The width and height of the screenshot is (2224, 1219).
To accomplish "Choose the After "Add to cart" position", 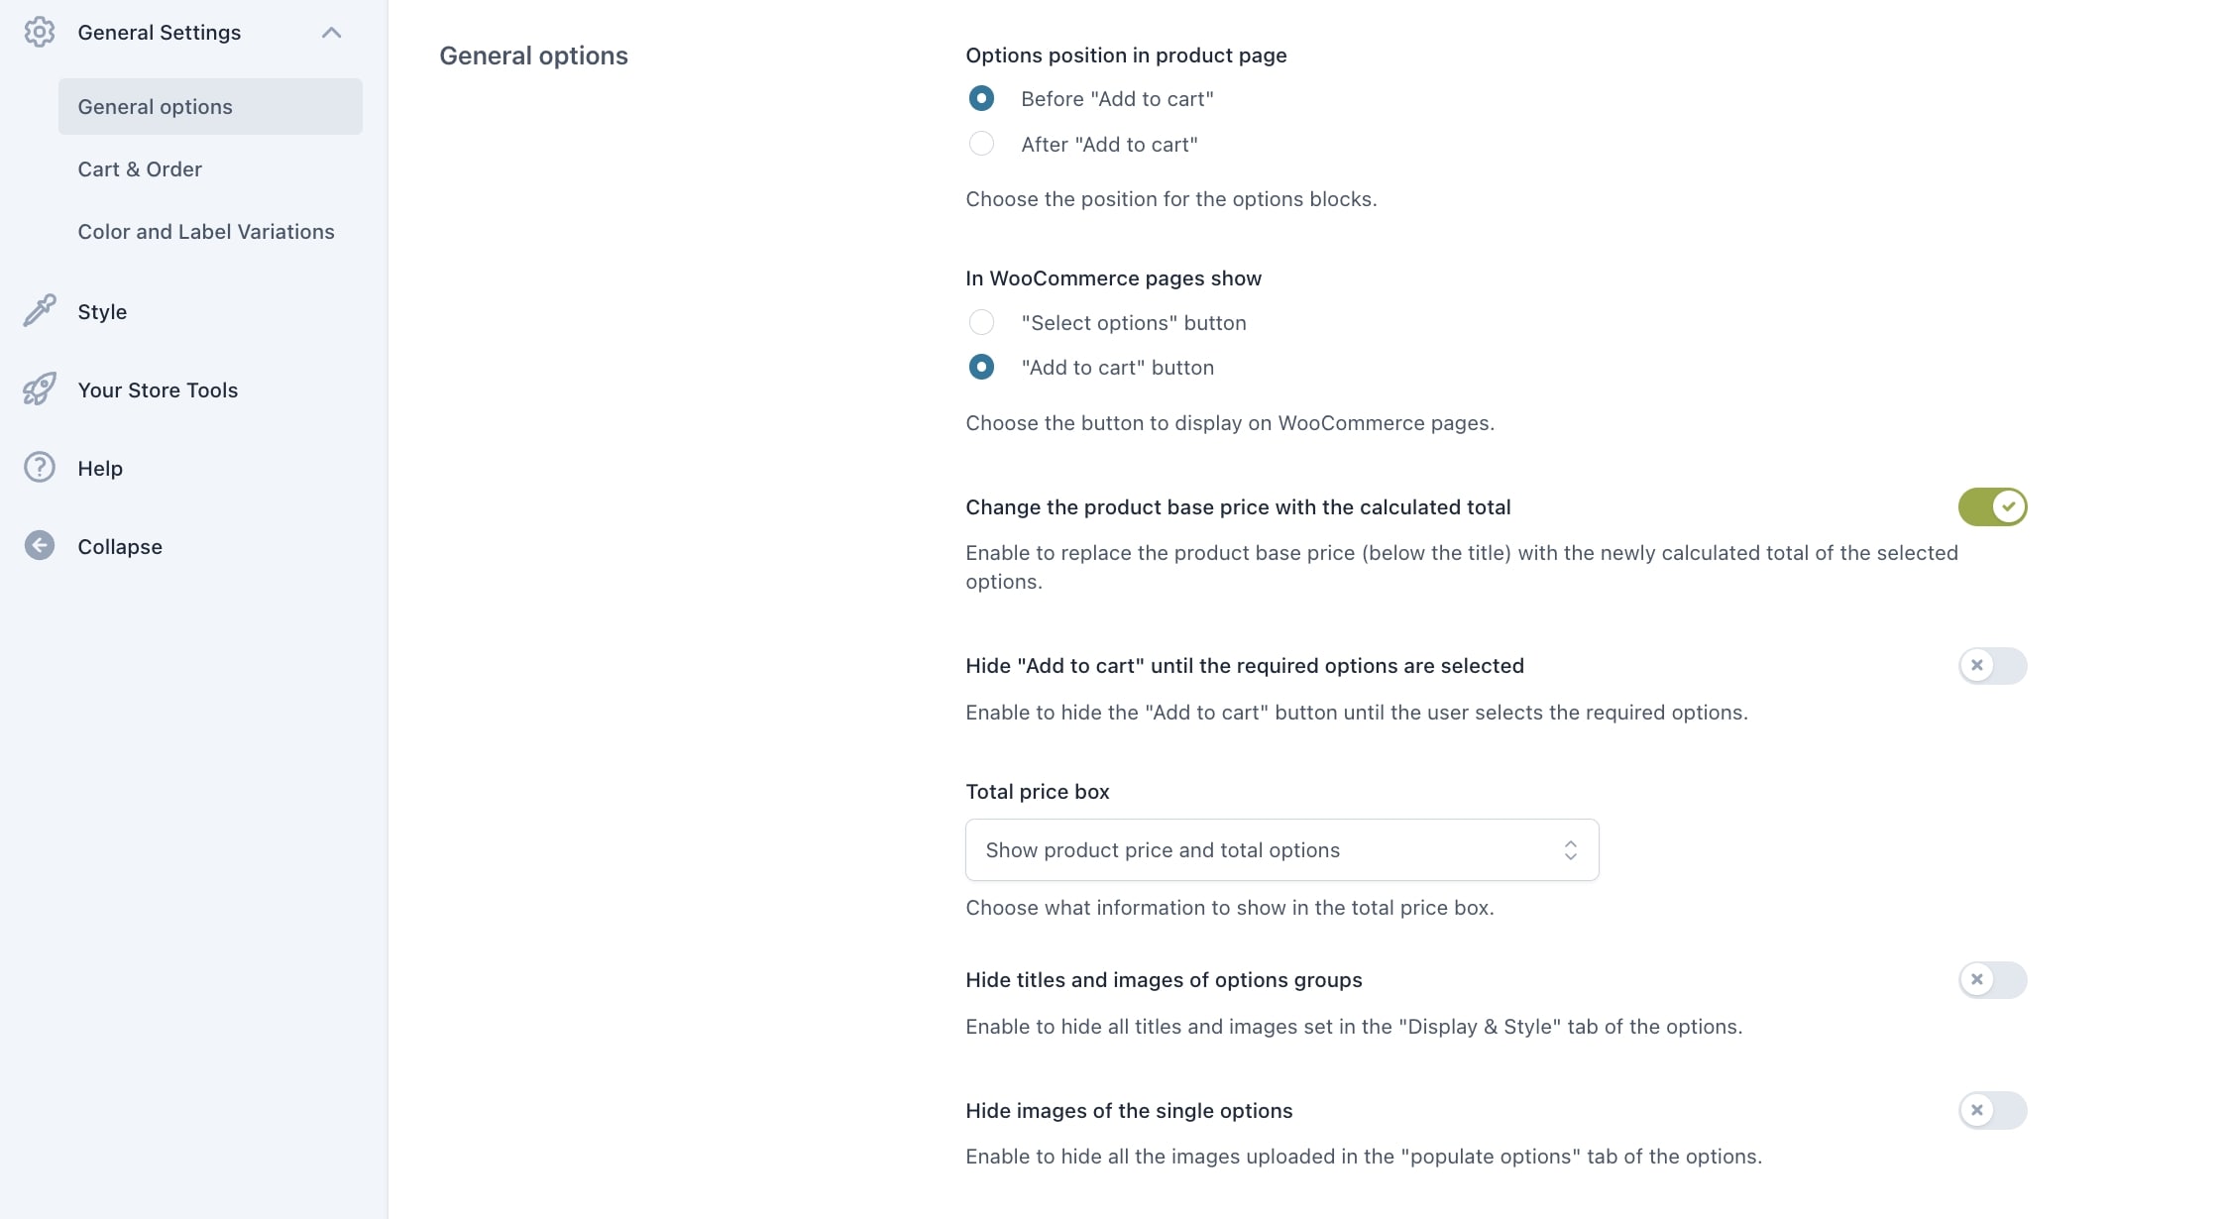I will [981, 144].
